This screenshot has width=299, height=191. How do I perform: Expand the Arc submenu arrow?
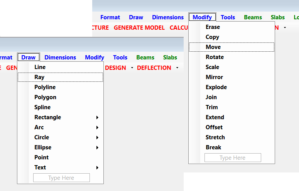point(97,127)
